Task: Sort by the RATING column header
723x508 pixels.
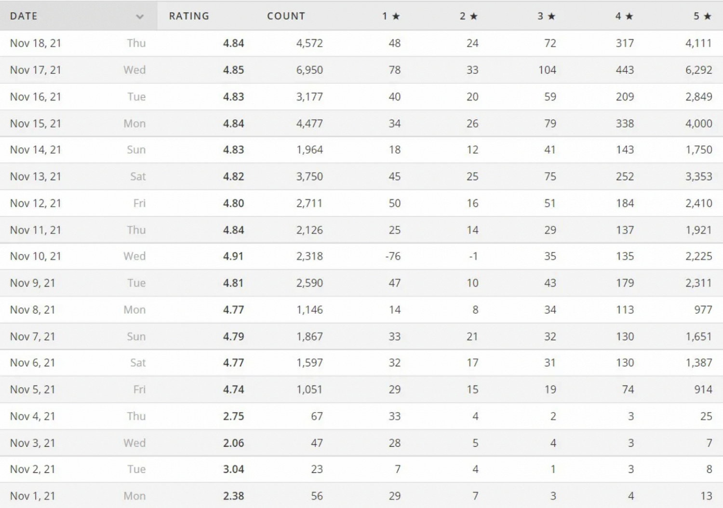Action: [x=189, y=16]
